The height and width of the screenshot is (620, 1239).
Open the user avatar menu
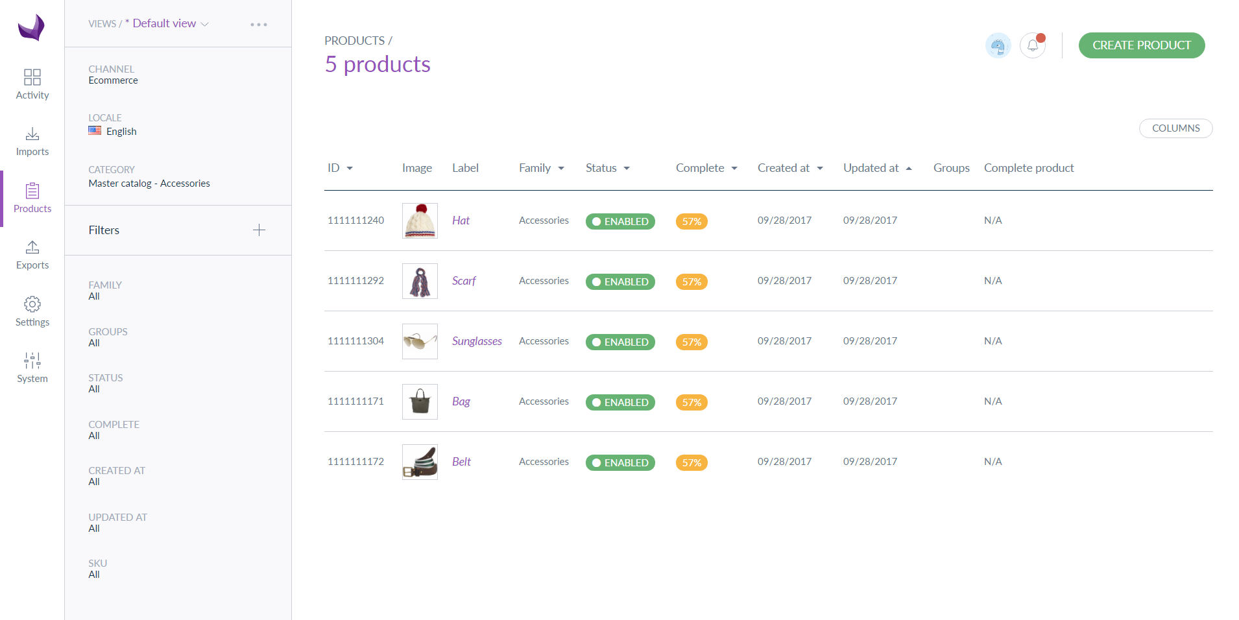click(x=998, y=45)
